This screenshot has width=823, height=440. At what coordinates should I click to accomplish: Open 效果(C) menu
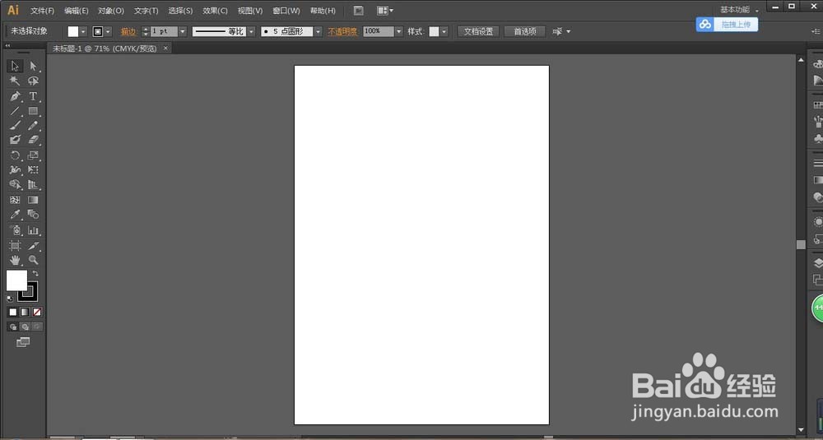[215, 11]
